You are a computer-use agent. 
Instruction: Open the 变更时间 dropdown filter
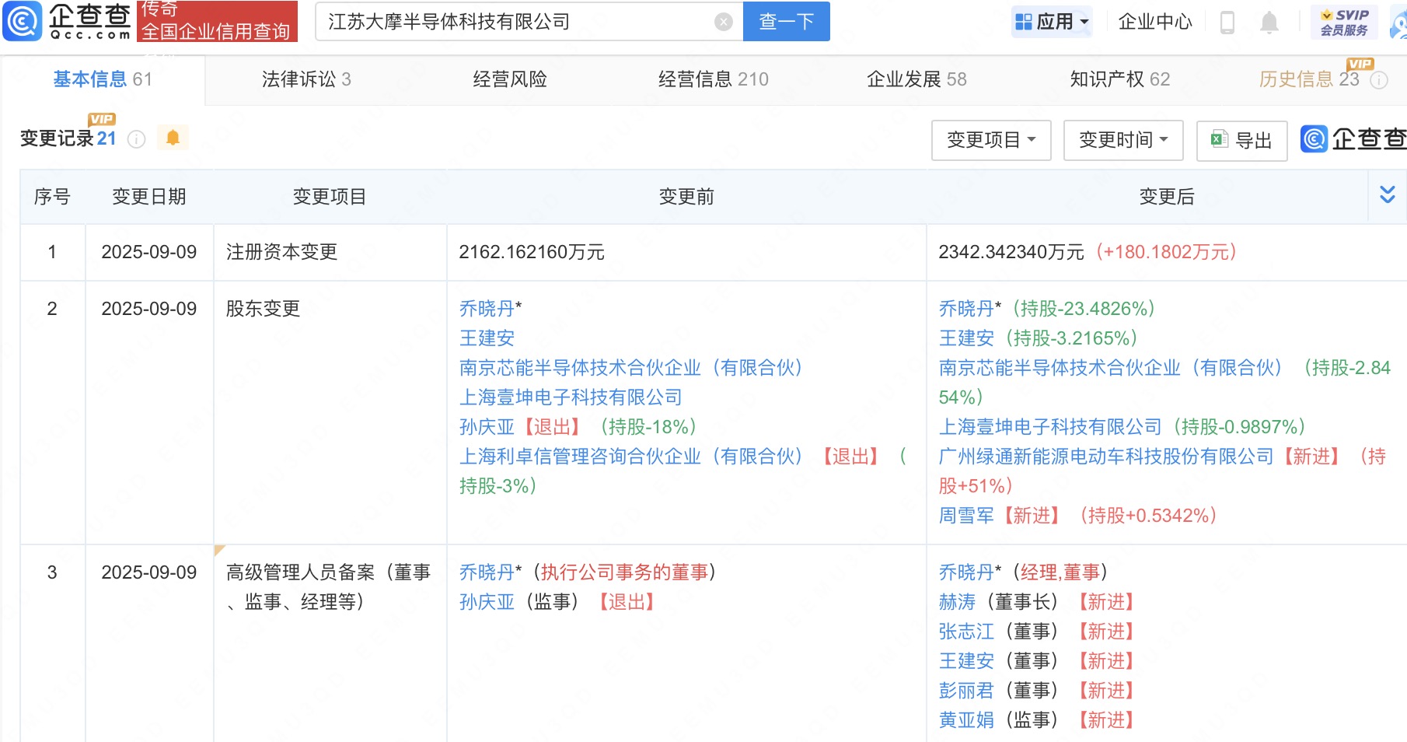tap(1123, 140)
